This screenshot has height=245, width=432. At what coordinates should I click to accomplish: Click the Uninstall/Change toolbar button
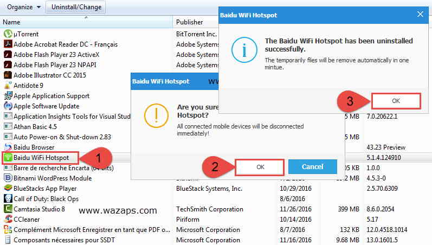click(76, 7)
